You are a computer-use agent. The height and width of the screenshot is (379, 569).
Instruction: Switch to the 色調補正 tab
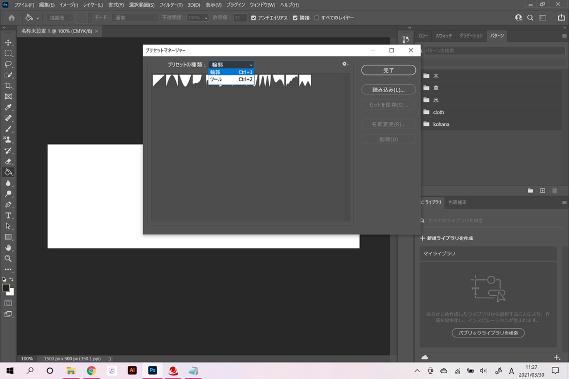[457, 203]
